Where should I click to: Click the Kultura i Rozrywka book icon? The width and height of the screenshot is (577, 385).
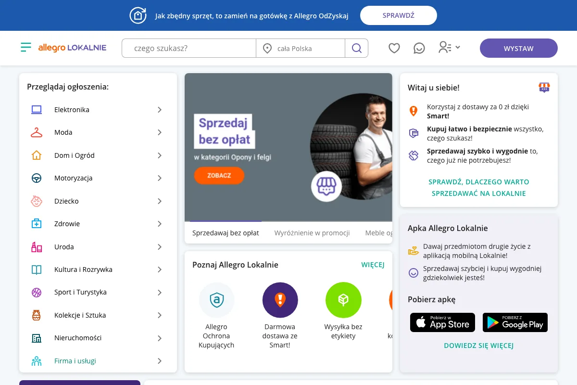click(x=37, y=269)
